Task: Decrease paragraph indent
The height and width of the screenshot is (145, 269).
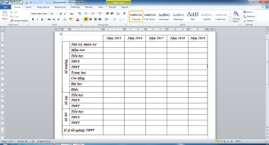Action: point(107,14)
